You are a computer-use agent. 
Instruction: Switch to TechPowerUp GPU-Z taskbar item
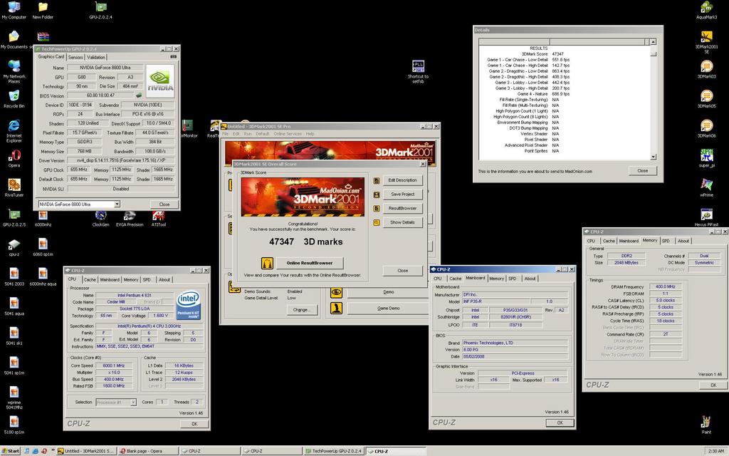tap(334, 451)
